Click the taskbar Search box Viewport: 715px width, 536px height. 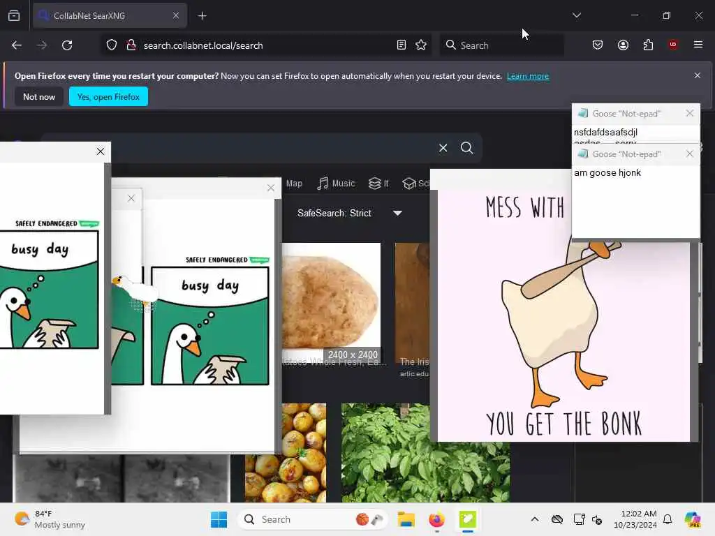coord(312,519)
